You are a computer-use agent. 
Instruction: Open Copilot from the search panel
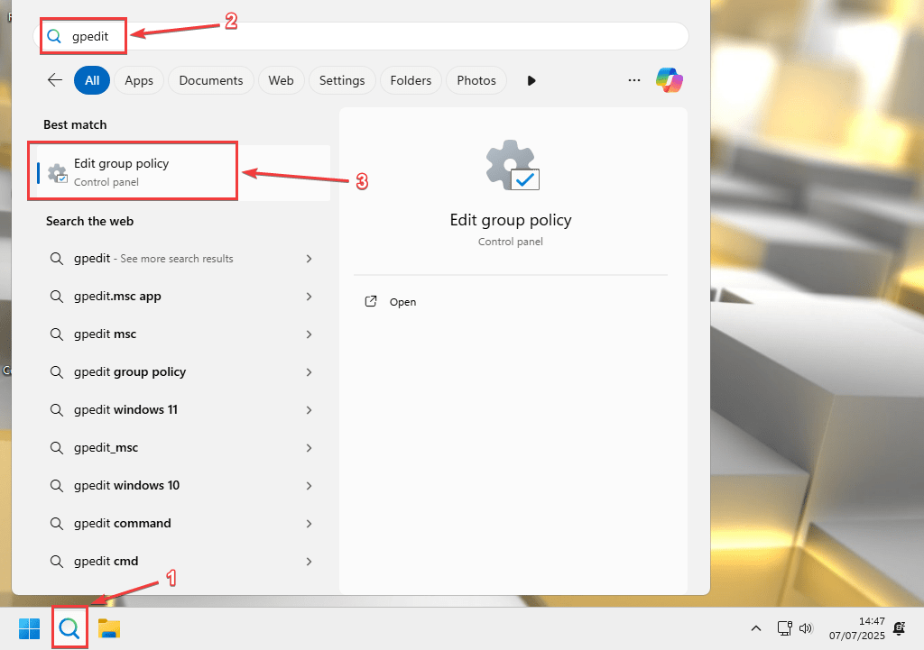[x=670, y=80]
